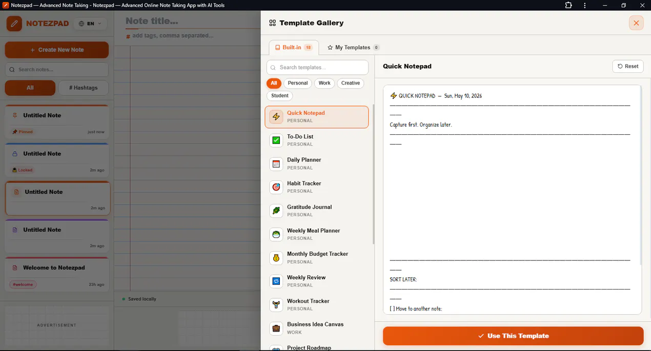Viewport: 651px width, 351px height.
Task: Open the browser extensions puzzle icon
Action: click(568, 5)
